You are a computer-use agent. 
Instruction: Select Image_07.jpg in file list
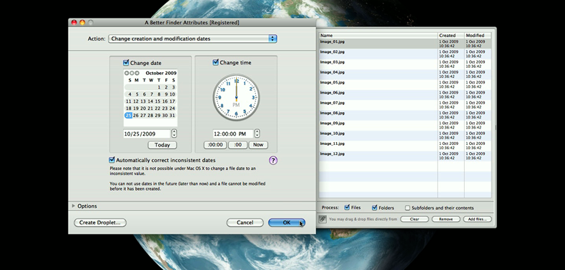(405, 105)
